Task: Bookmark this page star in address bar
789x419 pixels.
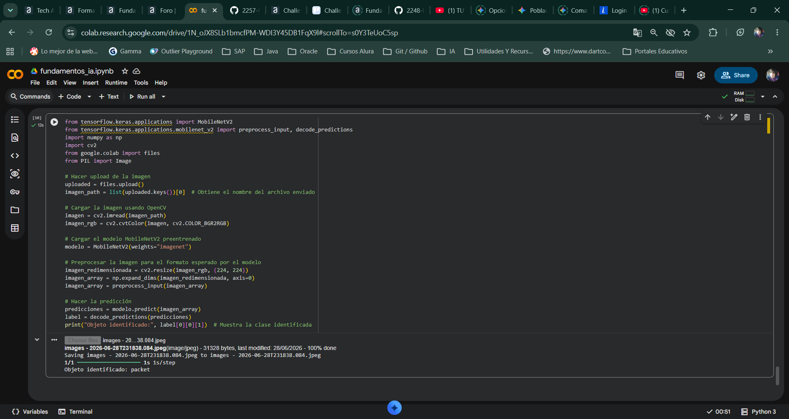Action: tap(687, 32)
